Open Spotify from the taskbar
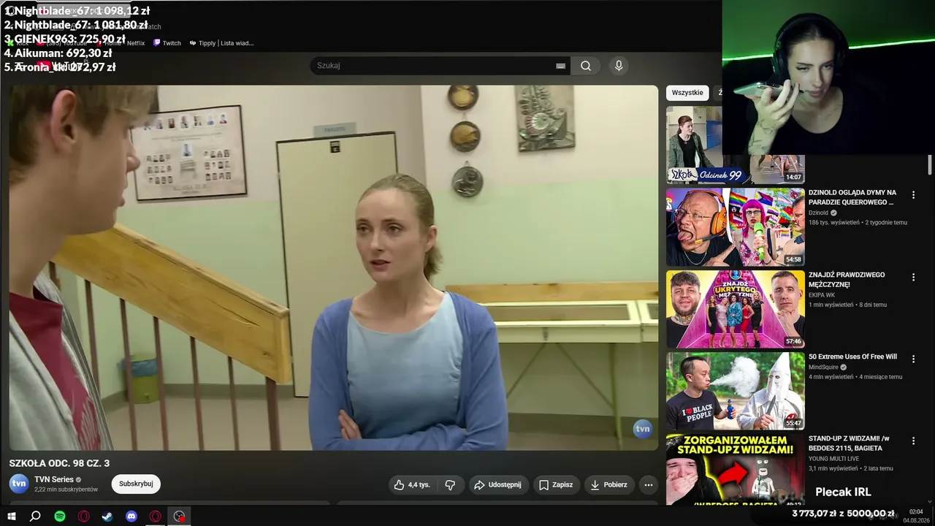The width and height of the screenshot is (935, 526). (x=60, y=516)
